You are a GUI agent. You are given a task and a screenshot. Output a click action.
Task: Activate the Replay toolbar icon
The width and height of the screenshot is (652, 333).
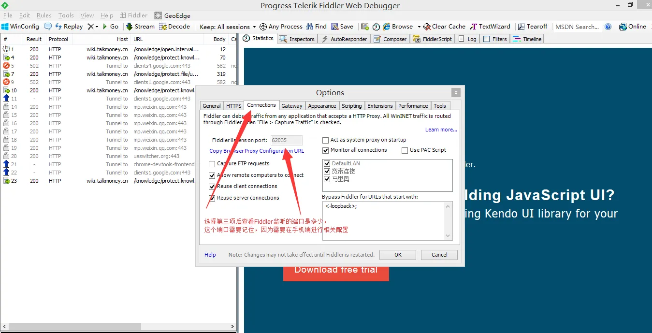[69, 27]
